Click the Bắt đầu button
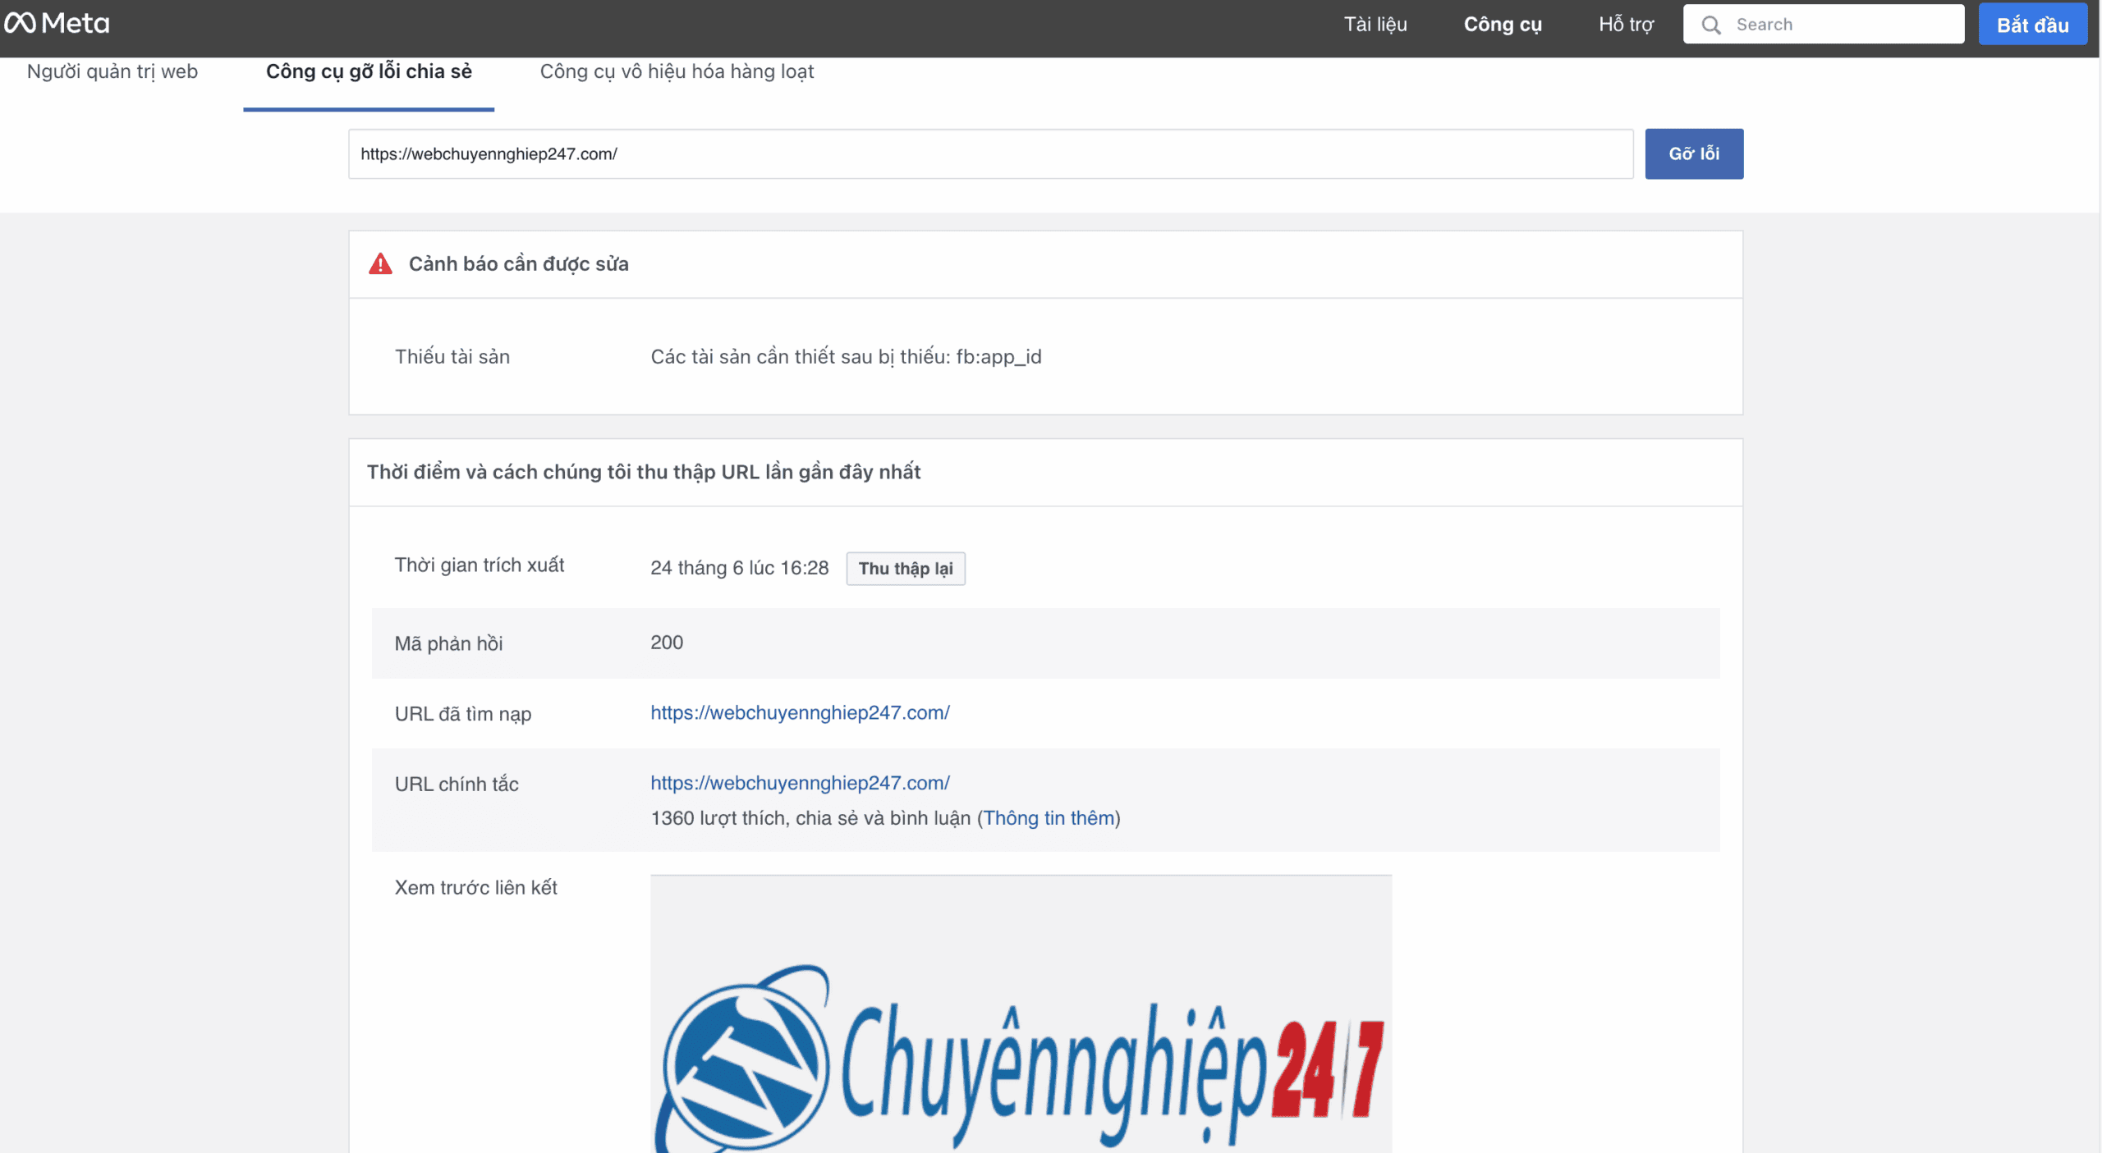 (2033, 24)
